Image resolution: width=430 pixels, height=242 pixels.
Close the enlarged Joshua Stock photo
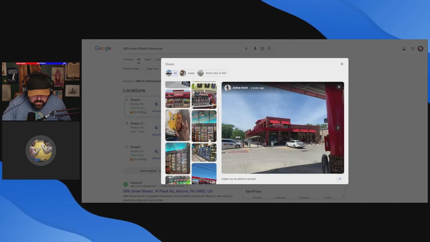(x=339, y=87)
